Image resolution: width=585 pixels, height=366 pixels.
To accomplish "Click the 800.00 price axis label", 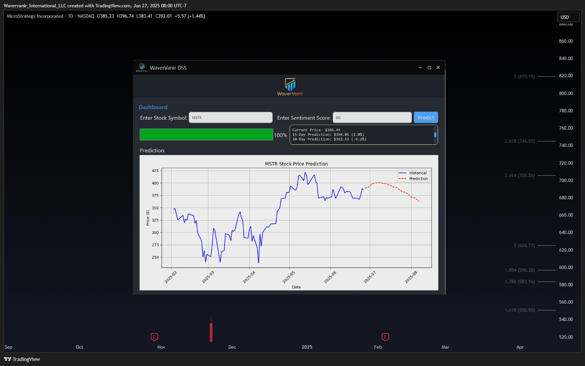I will (566, 94).
